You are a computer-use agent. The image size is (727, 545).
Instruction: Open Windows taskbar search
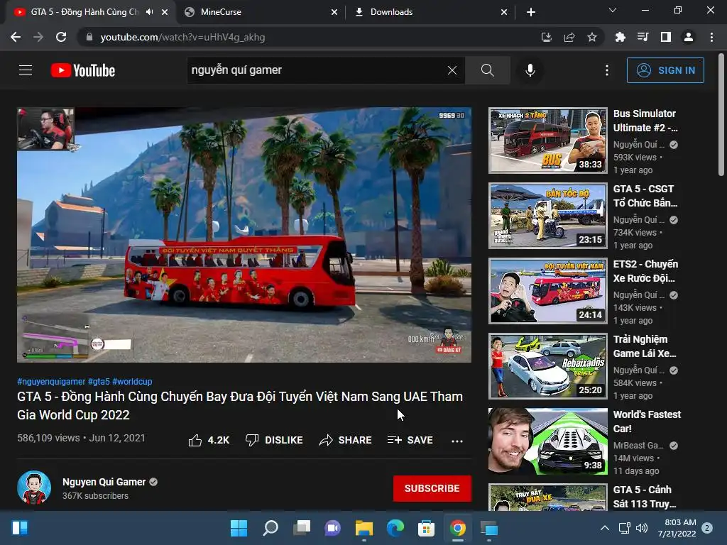pos(270,528)
